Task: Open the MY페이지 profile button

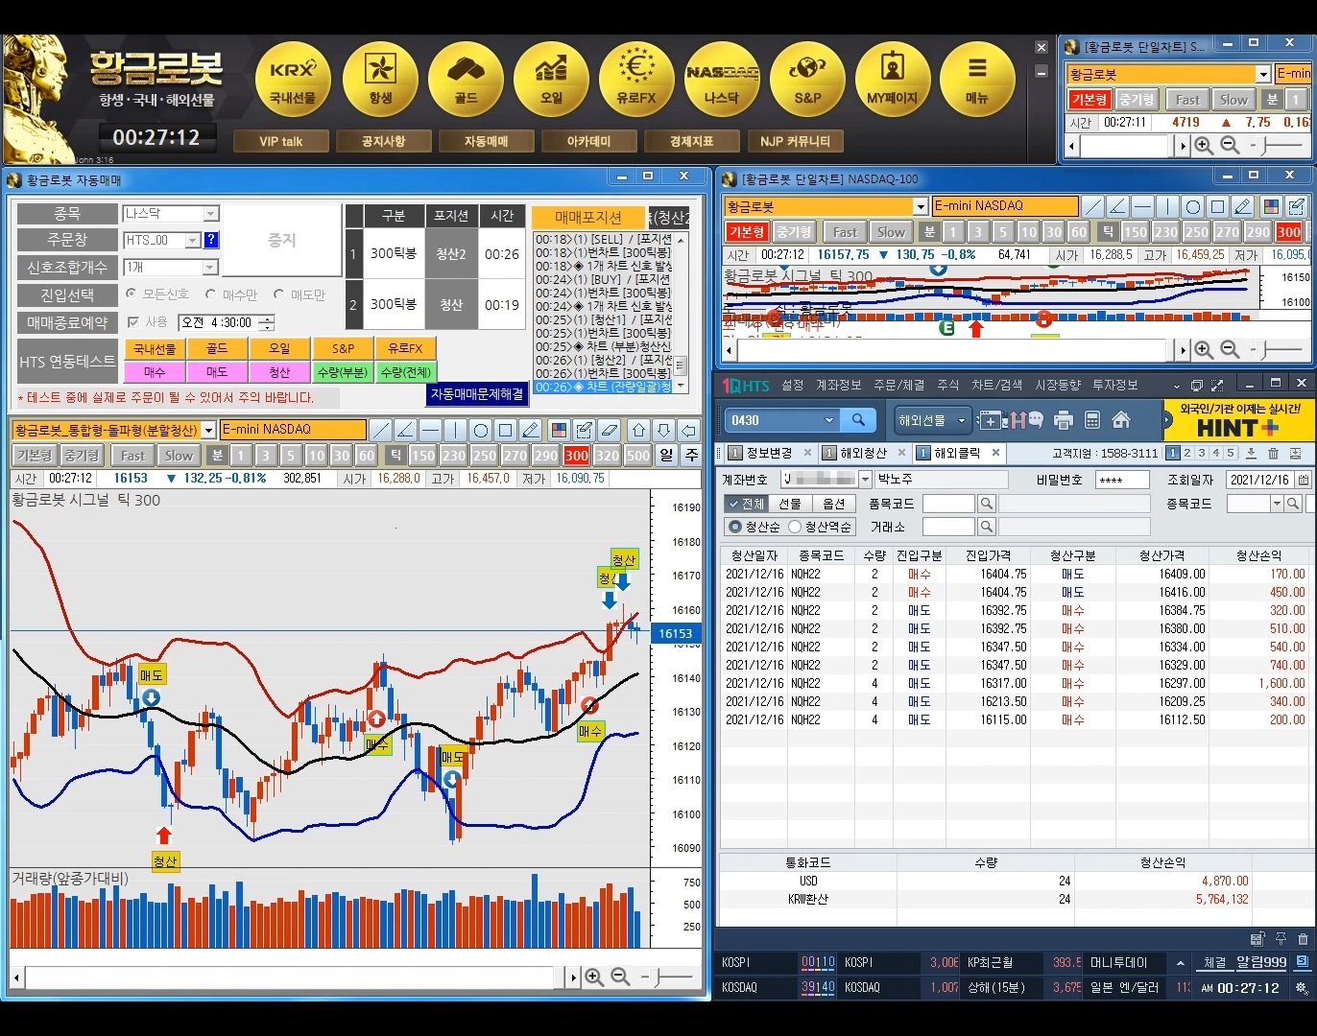Action: click(893, 80)
